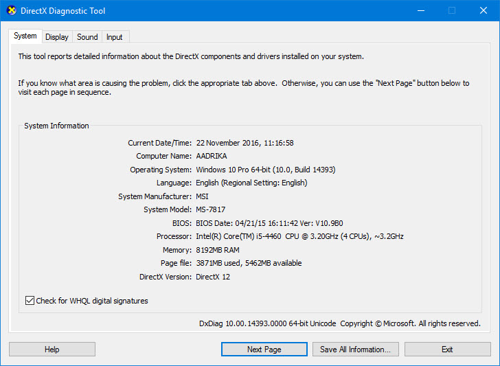Open the Display tab

tap(57, 37)
